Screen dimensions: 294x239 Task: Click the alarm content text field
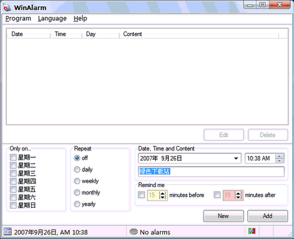211,172
